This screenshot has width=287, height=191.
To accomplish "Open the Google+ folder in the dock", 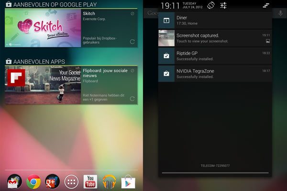I will point(52,181).
